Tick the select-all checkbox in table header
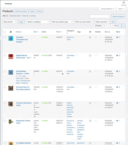This screenshot has width=128, height=145. [5, 32]
